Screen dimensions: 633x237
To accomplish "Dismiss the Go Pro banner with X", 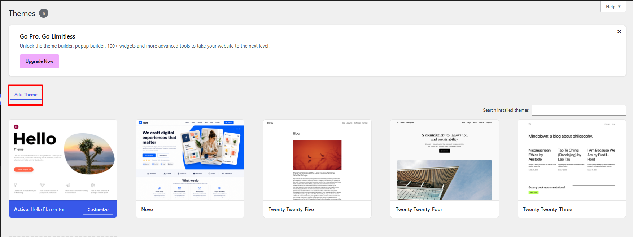I will 619,32.
